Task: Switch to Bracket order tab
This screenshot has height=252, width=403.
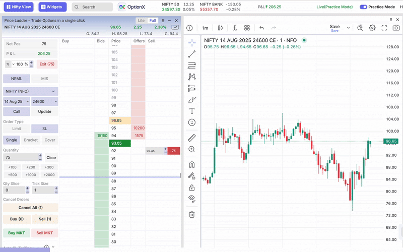Action: pyautogui.click(x=31, y=140)
